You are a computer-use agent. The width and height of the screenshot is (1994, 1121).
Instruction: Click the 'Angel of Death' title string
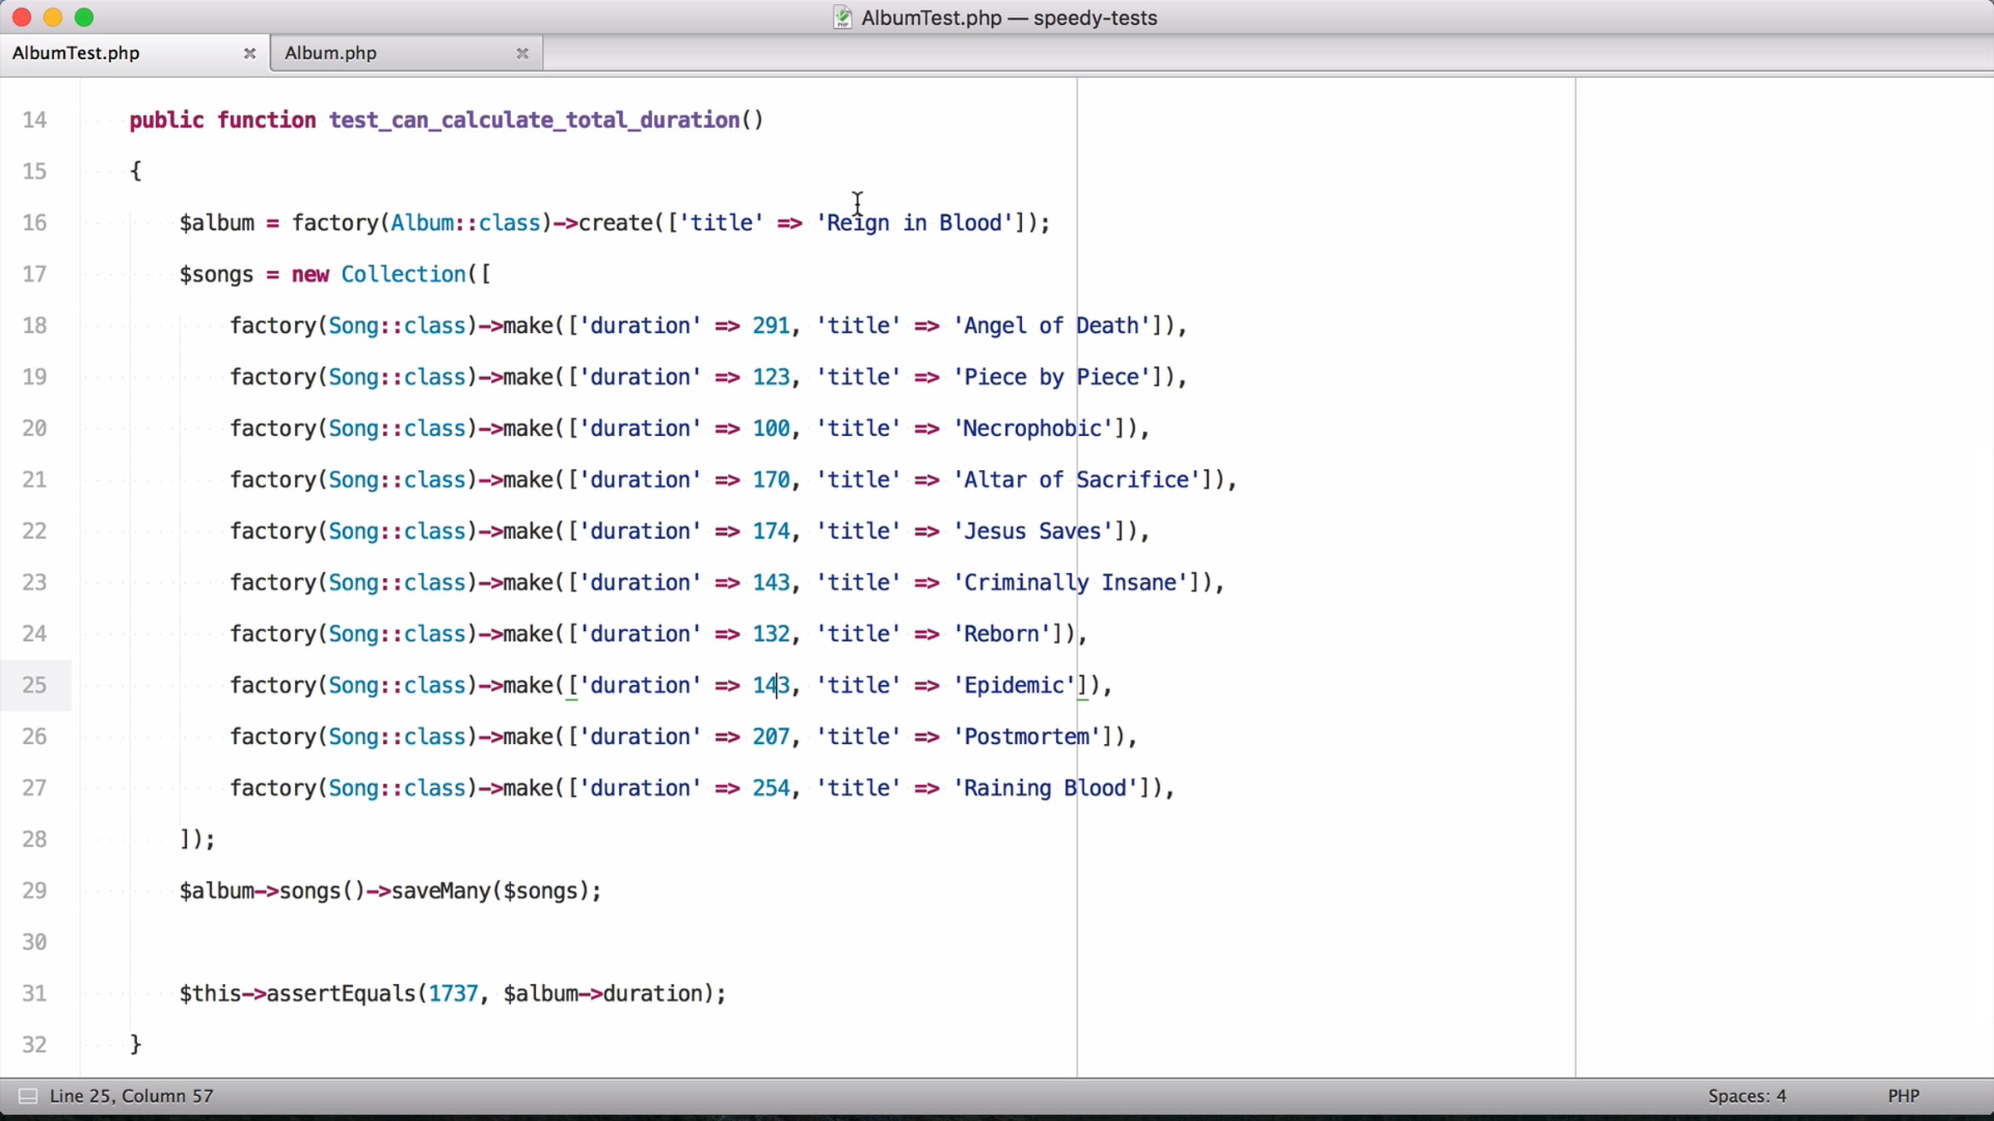pyautogui.click(x=1051, y=326)
